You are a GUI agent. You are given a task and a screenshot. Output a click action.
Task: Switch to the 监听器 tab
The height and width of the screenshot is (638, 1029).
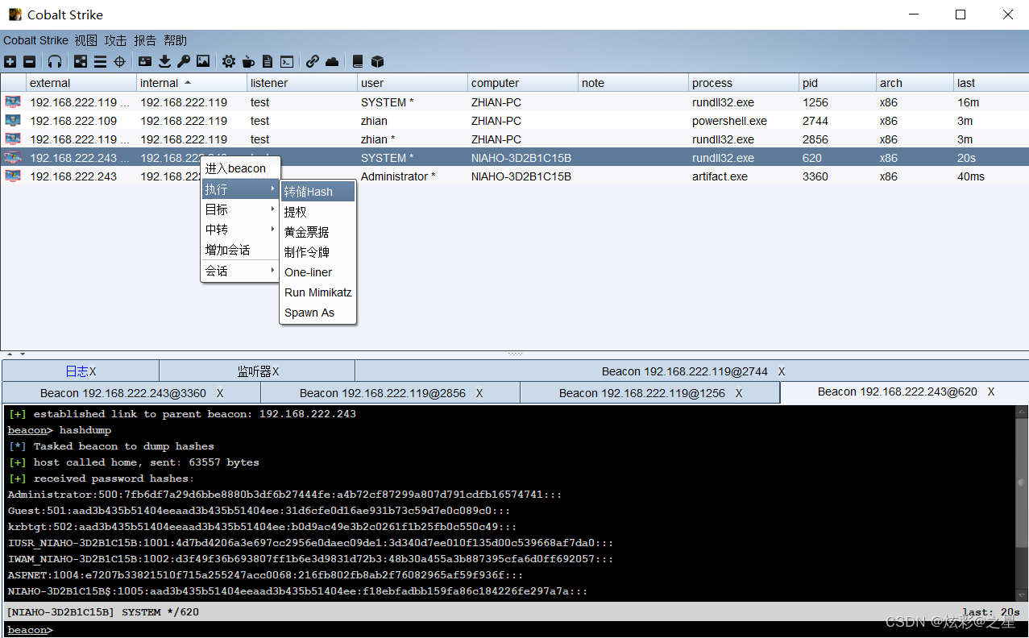point(257,371)
